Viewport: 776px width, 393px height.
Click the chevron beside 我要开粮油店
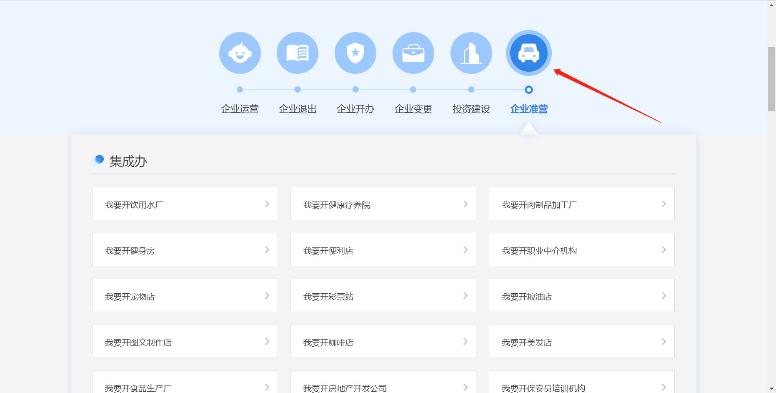click(664, 295)
